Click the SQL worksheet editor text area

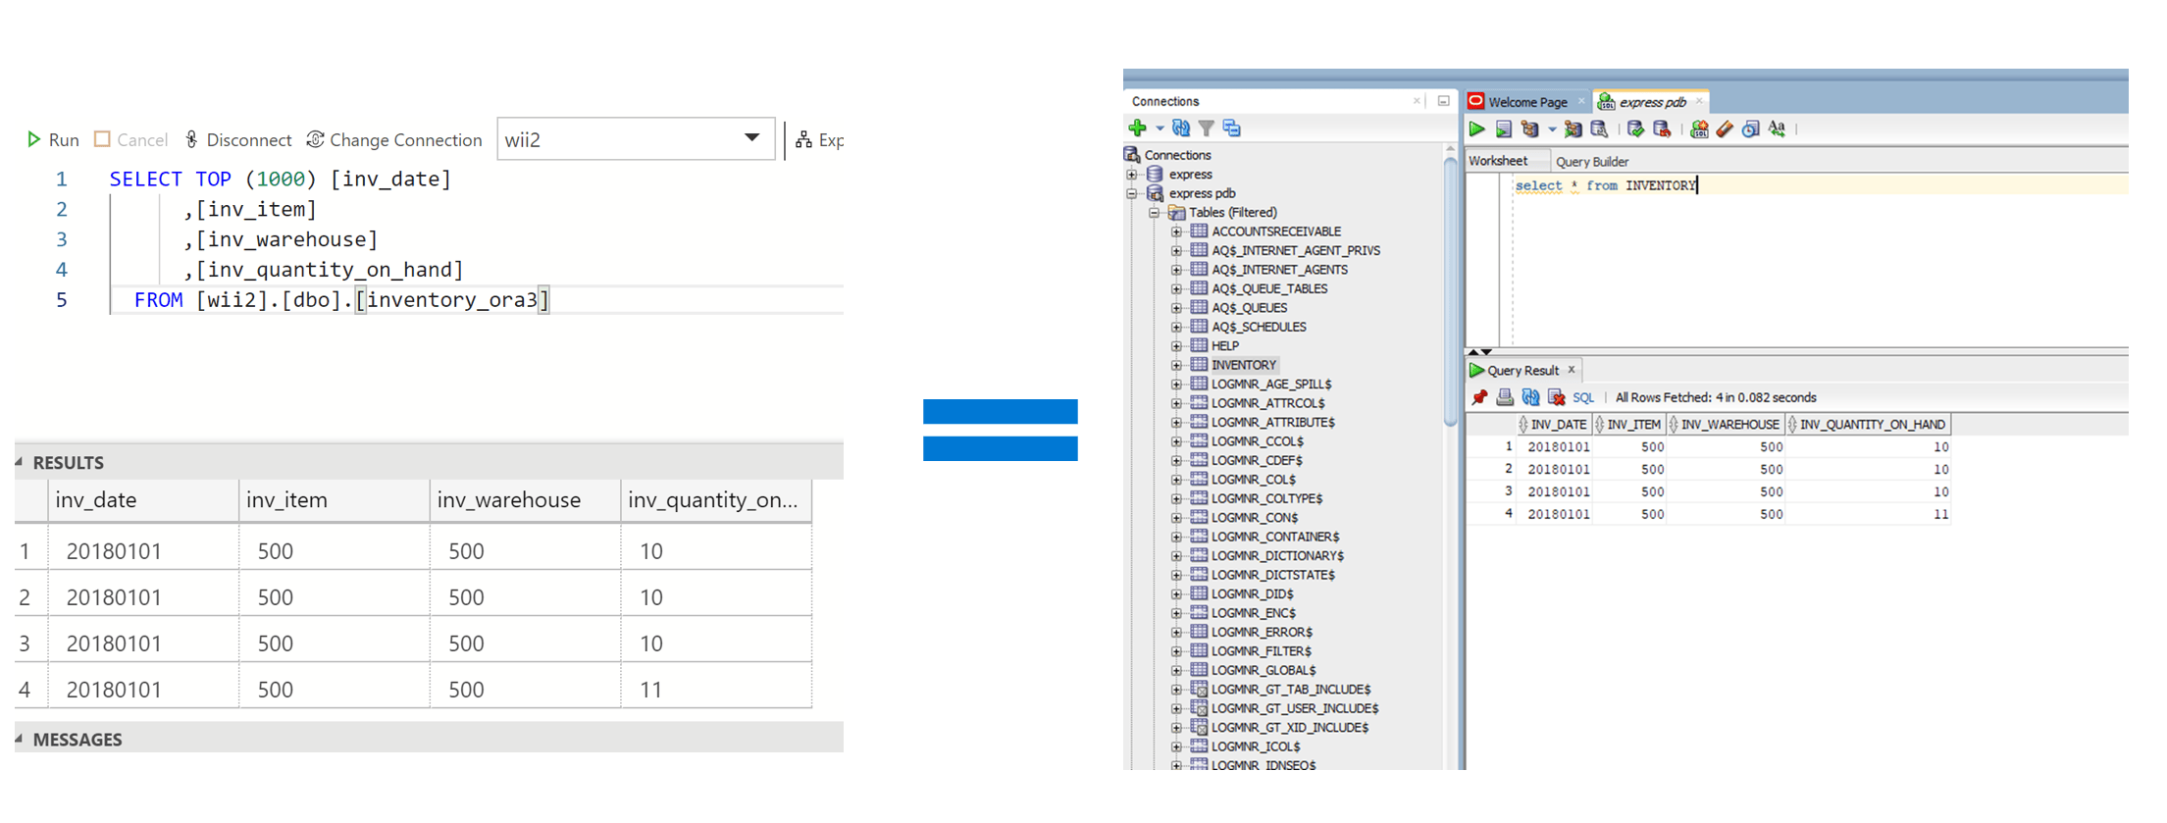[x=1820, y=260]
